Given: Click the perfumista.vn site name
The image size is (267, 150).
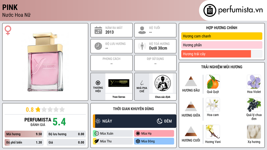Looking at the screenshot, I should [240, 10].
